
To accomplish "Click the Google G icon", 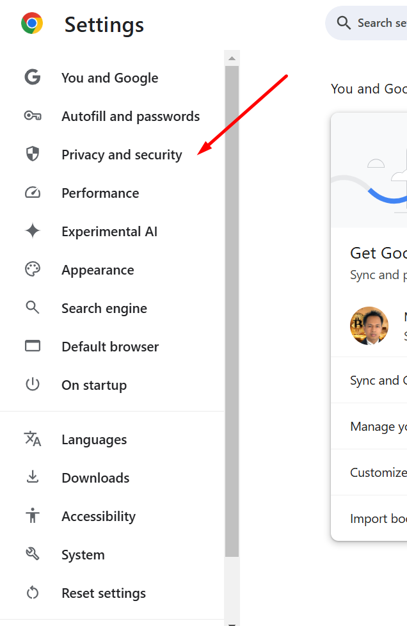I will tap(32, 78).
